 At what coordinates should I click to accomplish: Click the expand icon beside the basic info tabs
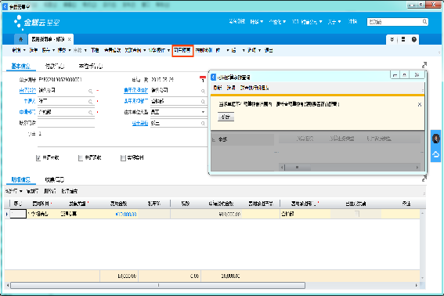coord(424,65)
